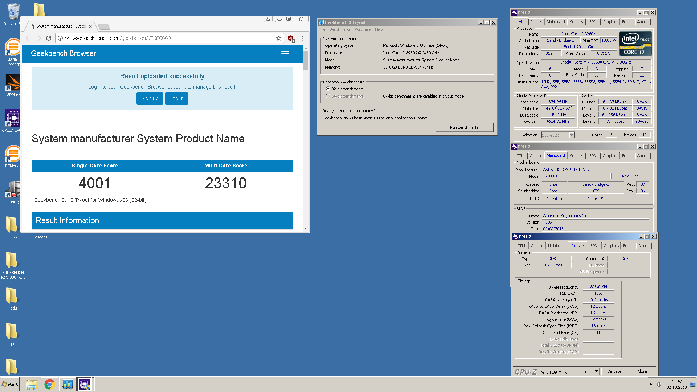Open the Help menu in Geekbench 3
This screenshot has width=697, height=392.
[x=379, y=30]
